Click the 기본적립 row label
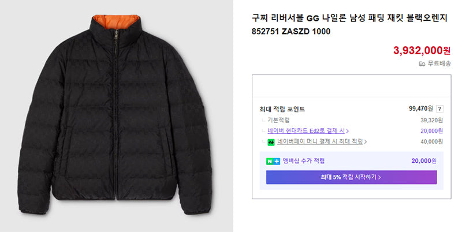The image size is (462, 232). [x=278, y=120]
